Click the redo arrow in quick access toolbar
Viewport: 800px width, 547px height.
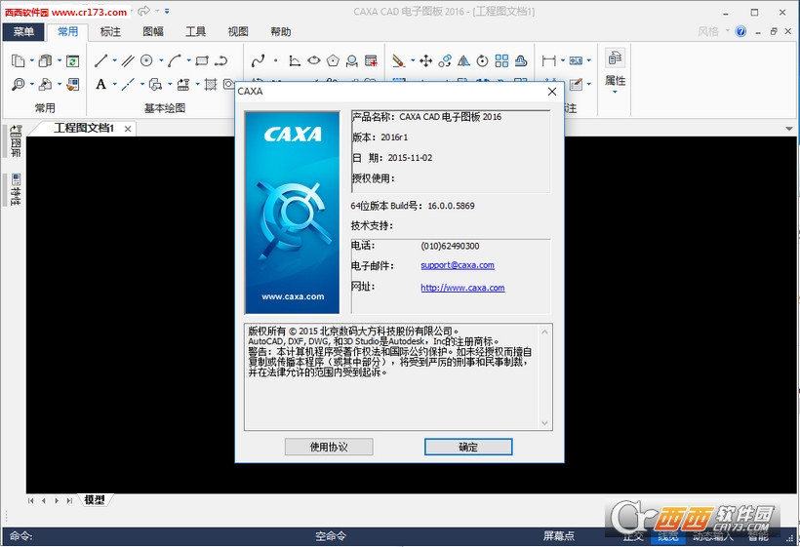coord(143,11)
